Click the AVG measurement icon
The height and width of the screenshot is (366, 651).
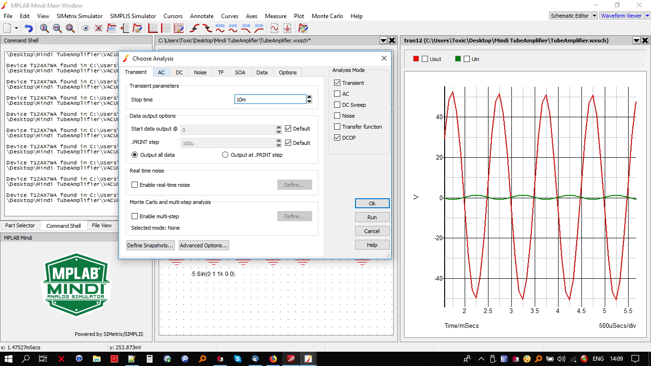click(x=233, y=29)
